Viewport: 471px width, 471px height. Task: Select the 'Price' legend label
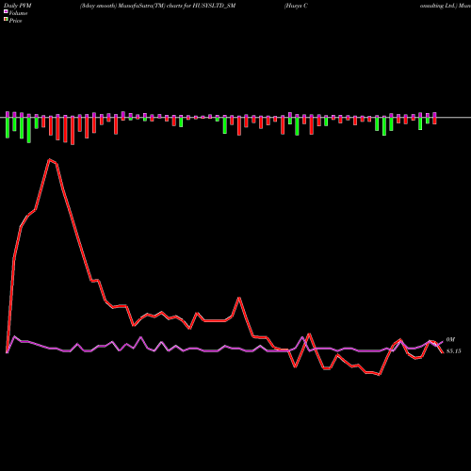[x=15, y=21]
